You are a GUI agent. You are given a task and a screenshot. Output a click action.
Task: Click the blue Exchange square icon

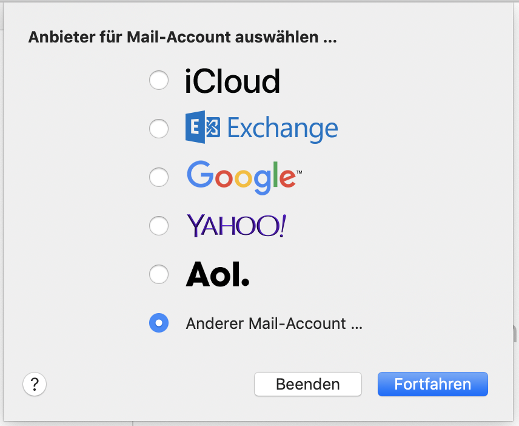click(x=203, y=129)
